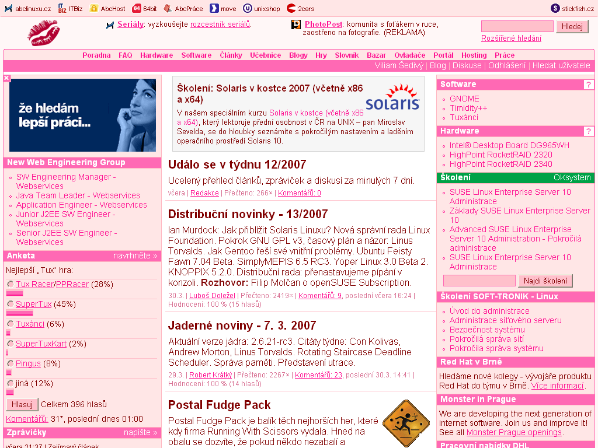Screen dimensions: 598x448
Task: Select SuperTuxKart poll option
Action: tap(11, 344)
